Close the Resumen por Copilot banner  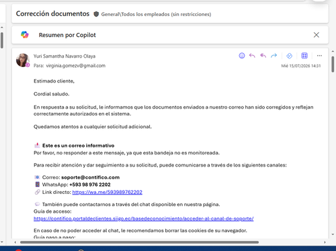[317, 35]
